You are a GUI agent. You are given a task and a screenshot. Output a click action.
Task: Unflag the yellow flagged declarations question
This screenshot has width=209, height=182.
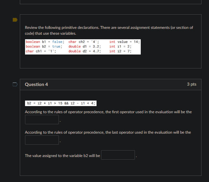pos(15,20)
